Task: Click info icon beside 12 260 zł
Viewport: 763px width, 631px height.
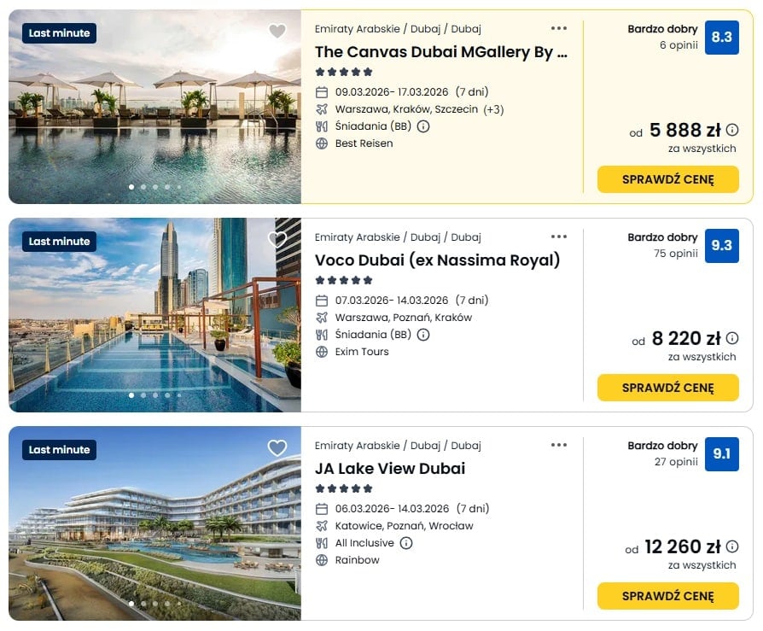Action: pos(732,547)
